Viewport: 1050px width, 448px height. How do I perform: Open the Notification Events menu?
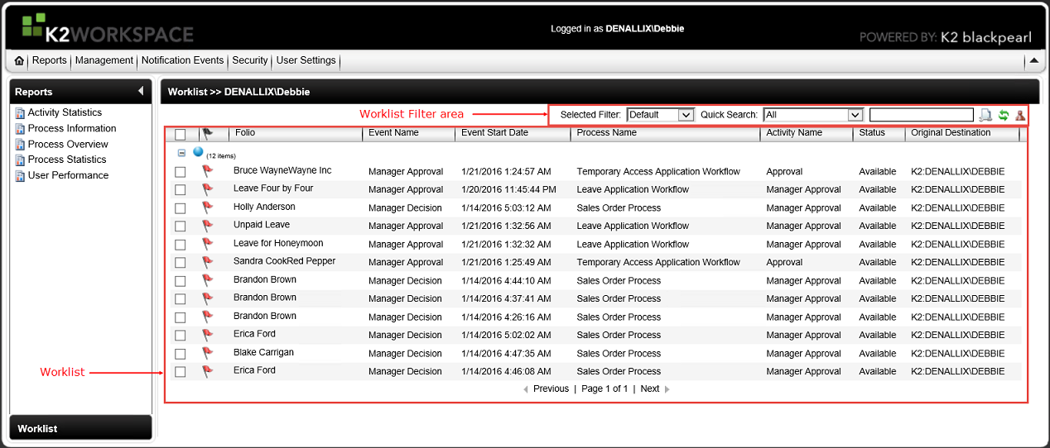(x=182, y=60)
